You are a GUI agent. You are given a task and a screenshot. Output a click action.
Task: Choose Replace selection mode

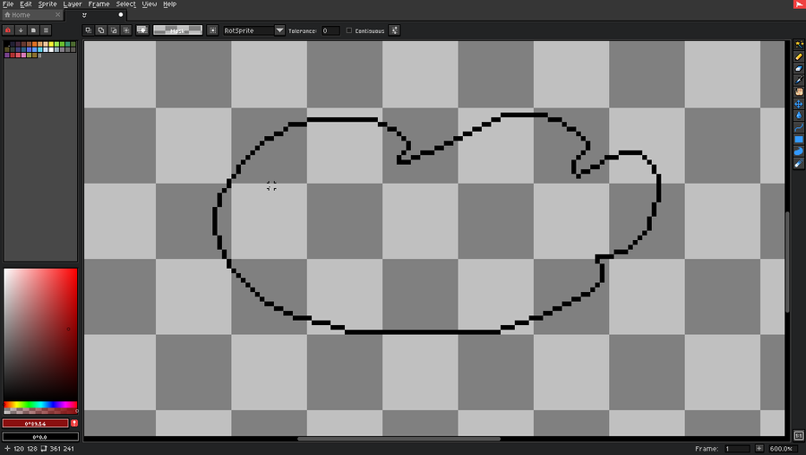tap(89, 30)
